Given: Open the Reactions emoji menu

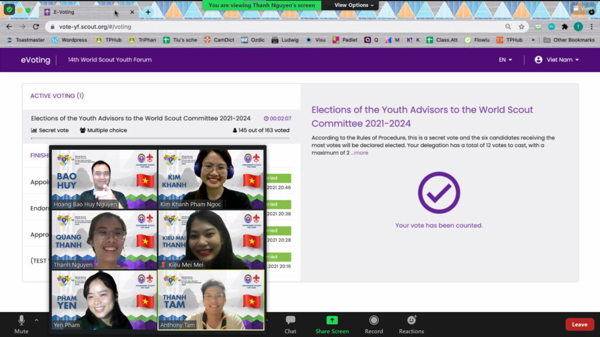Looking at the screenshot, I should [x=411, y=321].
